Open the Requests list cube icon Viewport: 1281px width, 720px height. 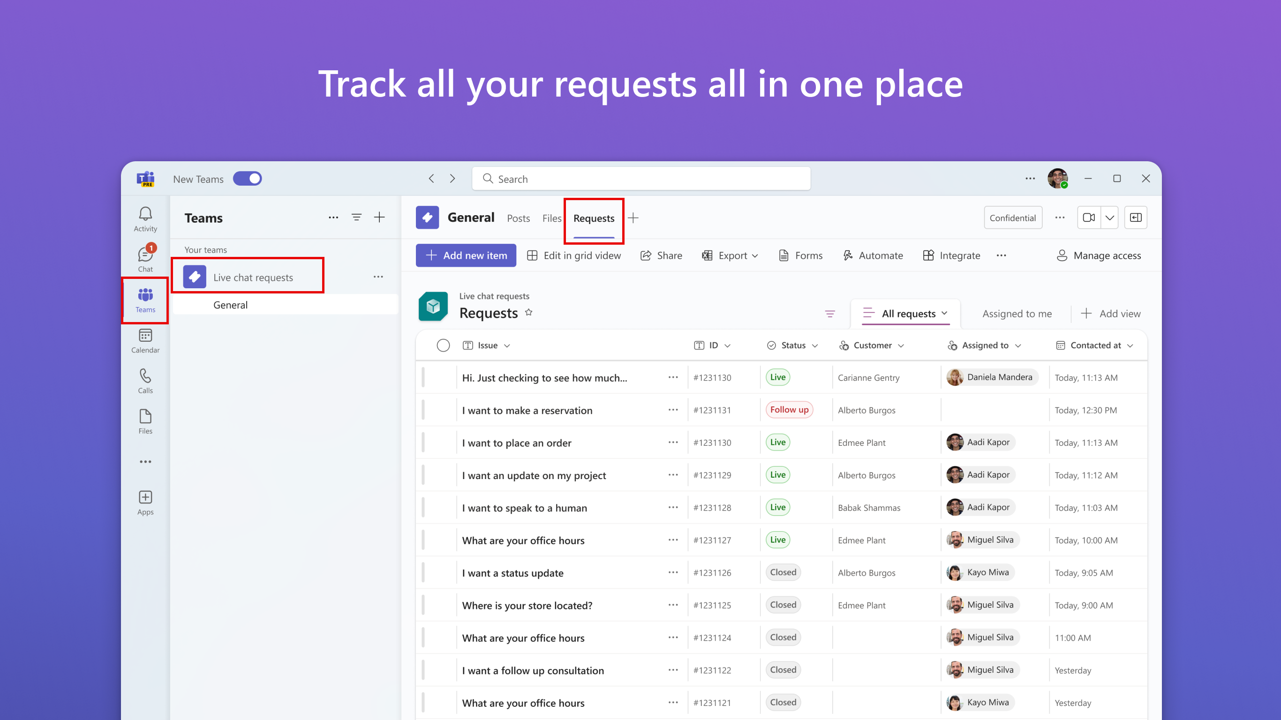[x=433, y=306]
